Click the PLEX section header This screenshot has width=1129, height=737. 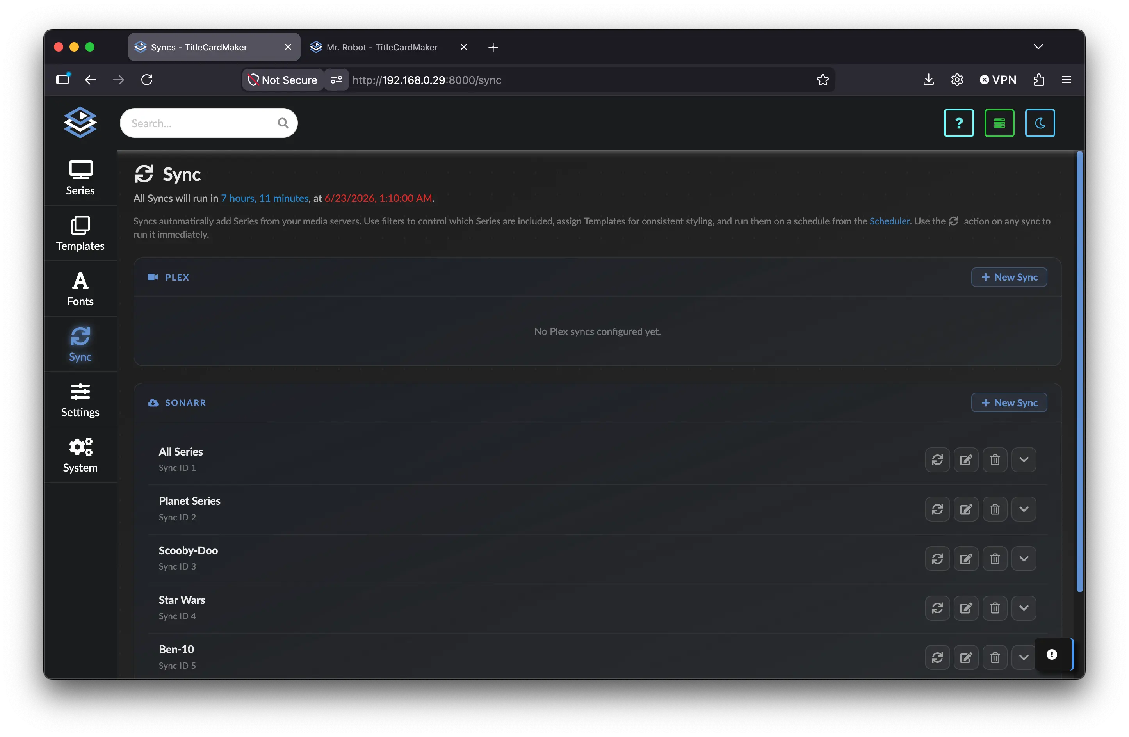click(x=168, y=277)
